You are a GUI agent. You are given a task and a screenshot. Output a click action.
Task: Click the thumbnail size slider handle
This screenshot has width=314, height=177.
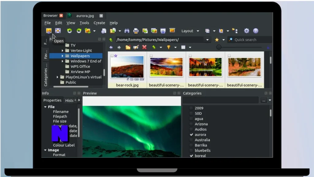point(219,47)
